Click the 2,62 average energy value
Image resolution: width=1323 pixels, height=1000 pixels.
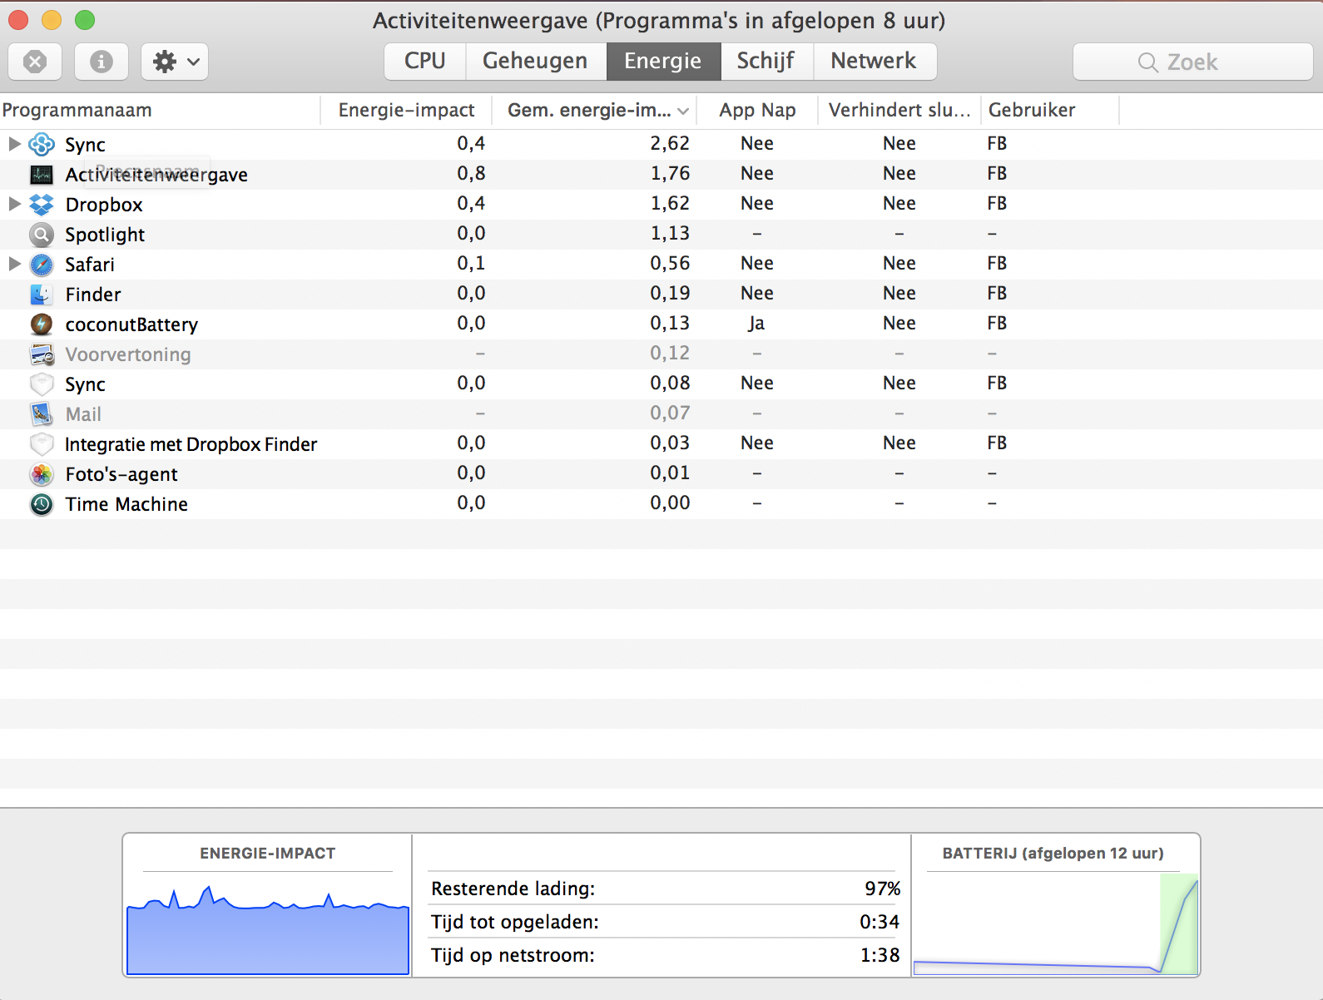pyautogui.click(x=670, y=143)
